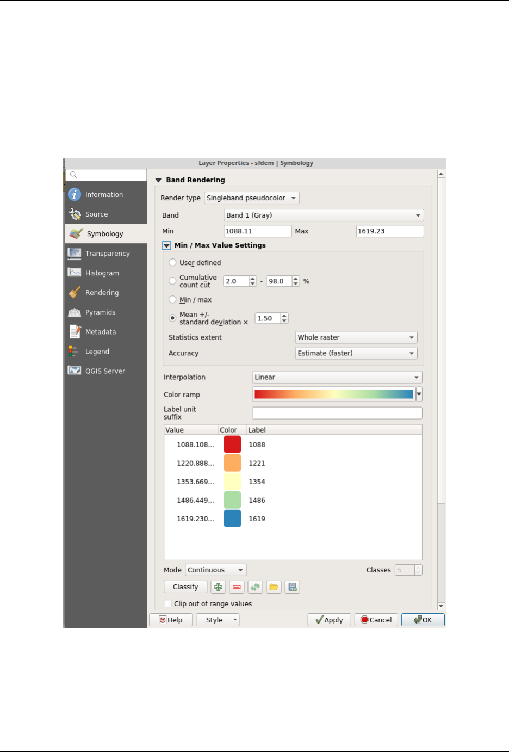Click the color ramp gradient bar
Viewport: 509px width, 752px height.
coord(334,395)
